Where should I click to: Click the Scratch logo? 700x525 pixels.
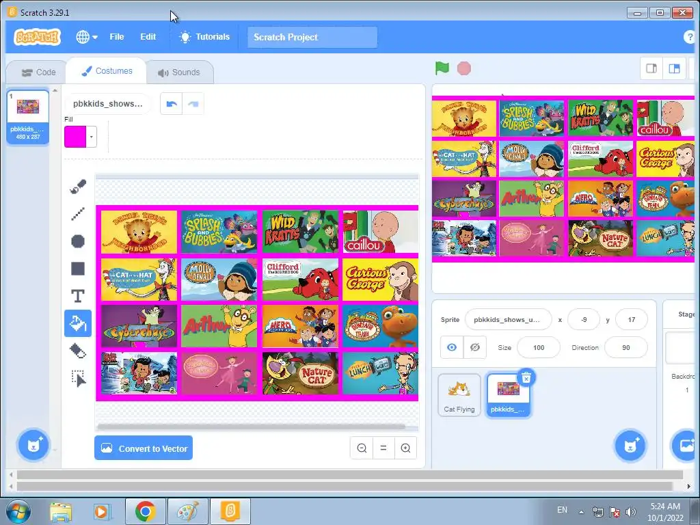coord(37,37)
